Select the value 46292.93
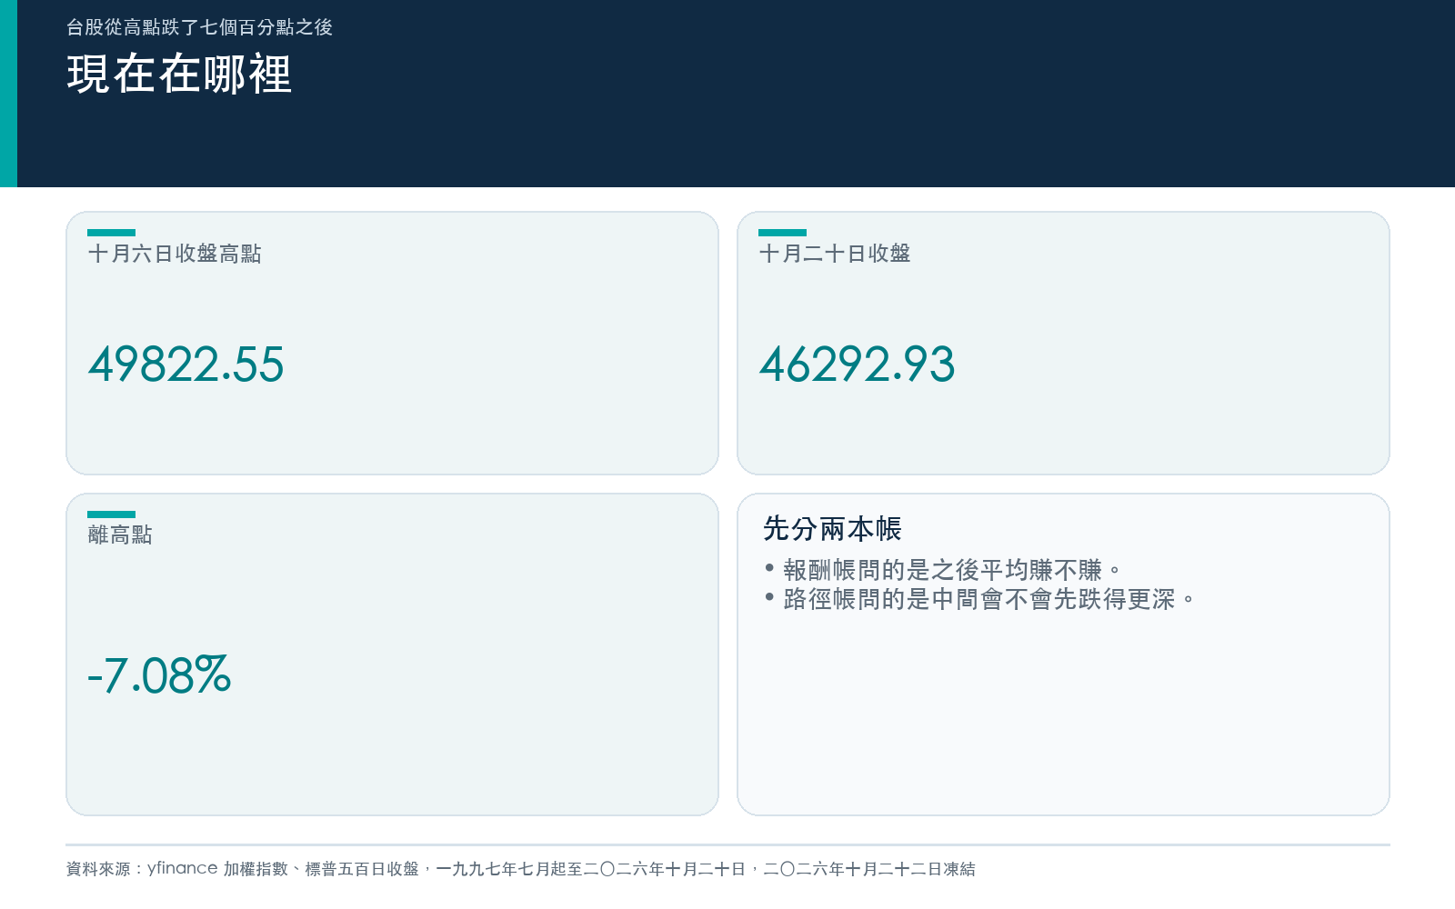Screen dimensions: 1455x909 pyautogui.click(x=858, y=365)
